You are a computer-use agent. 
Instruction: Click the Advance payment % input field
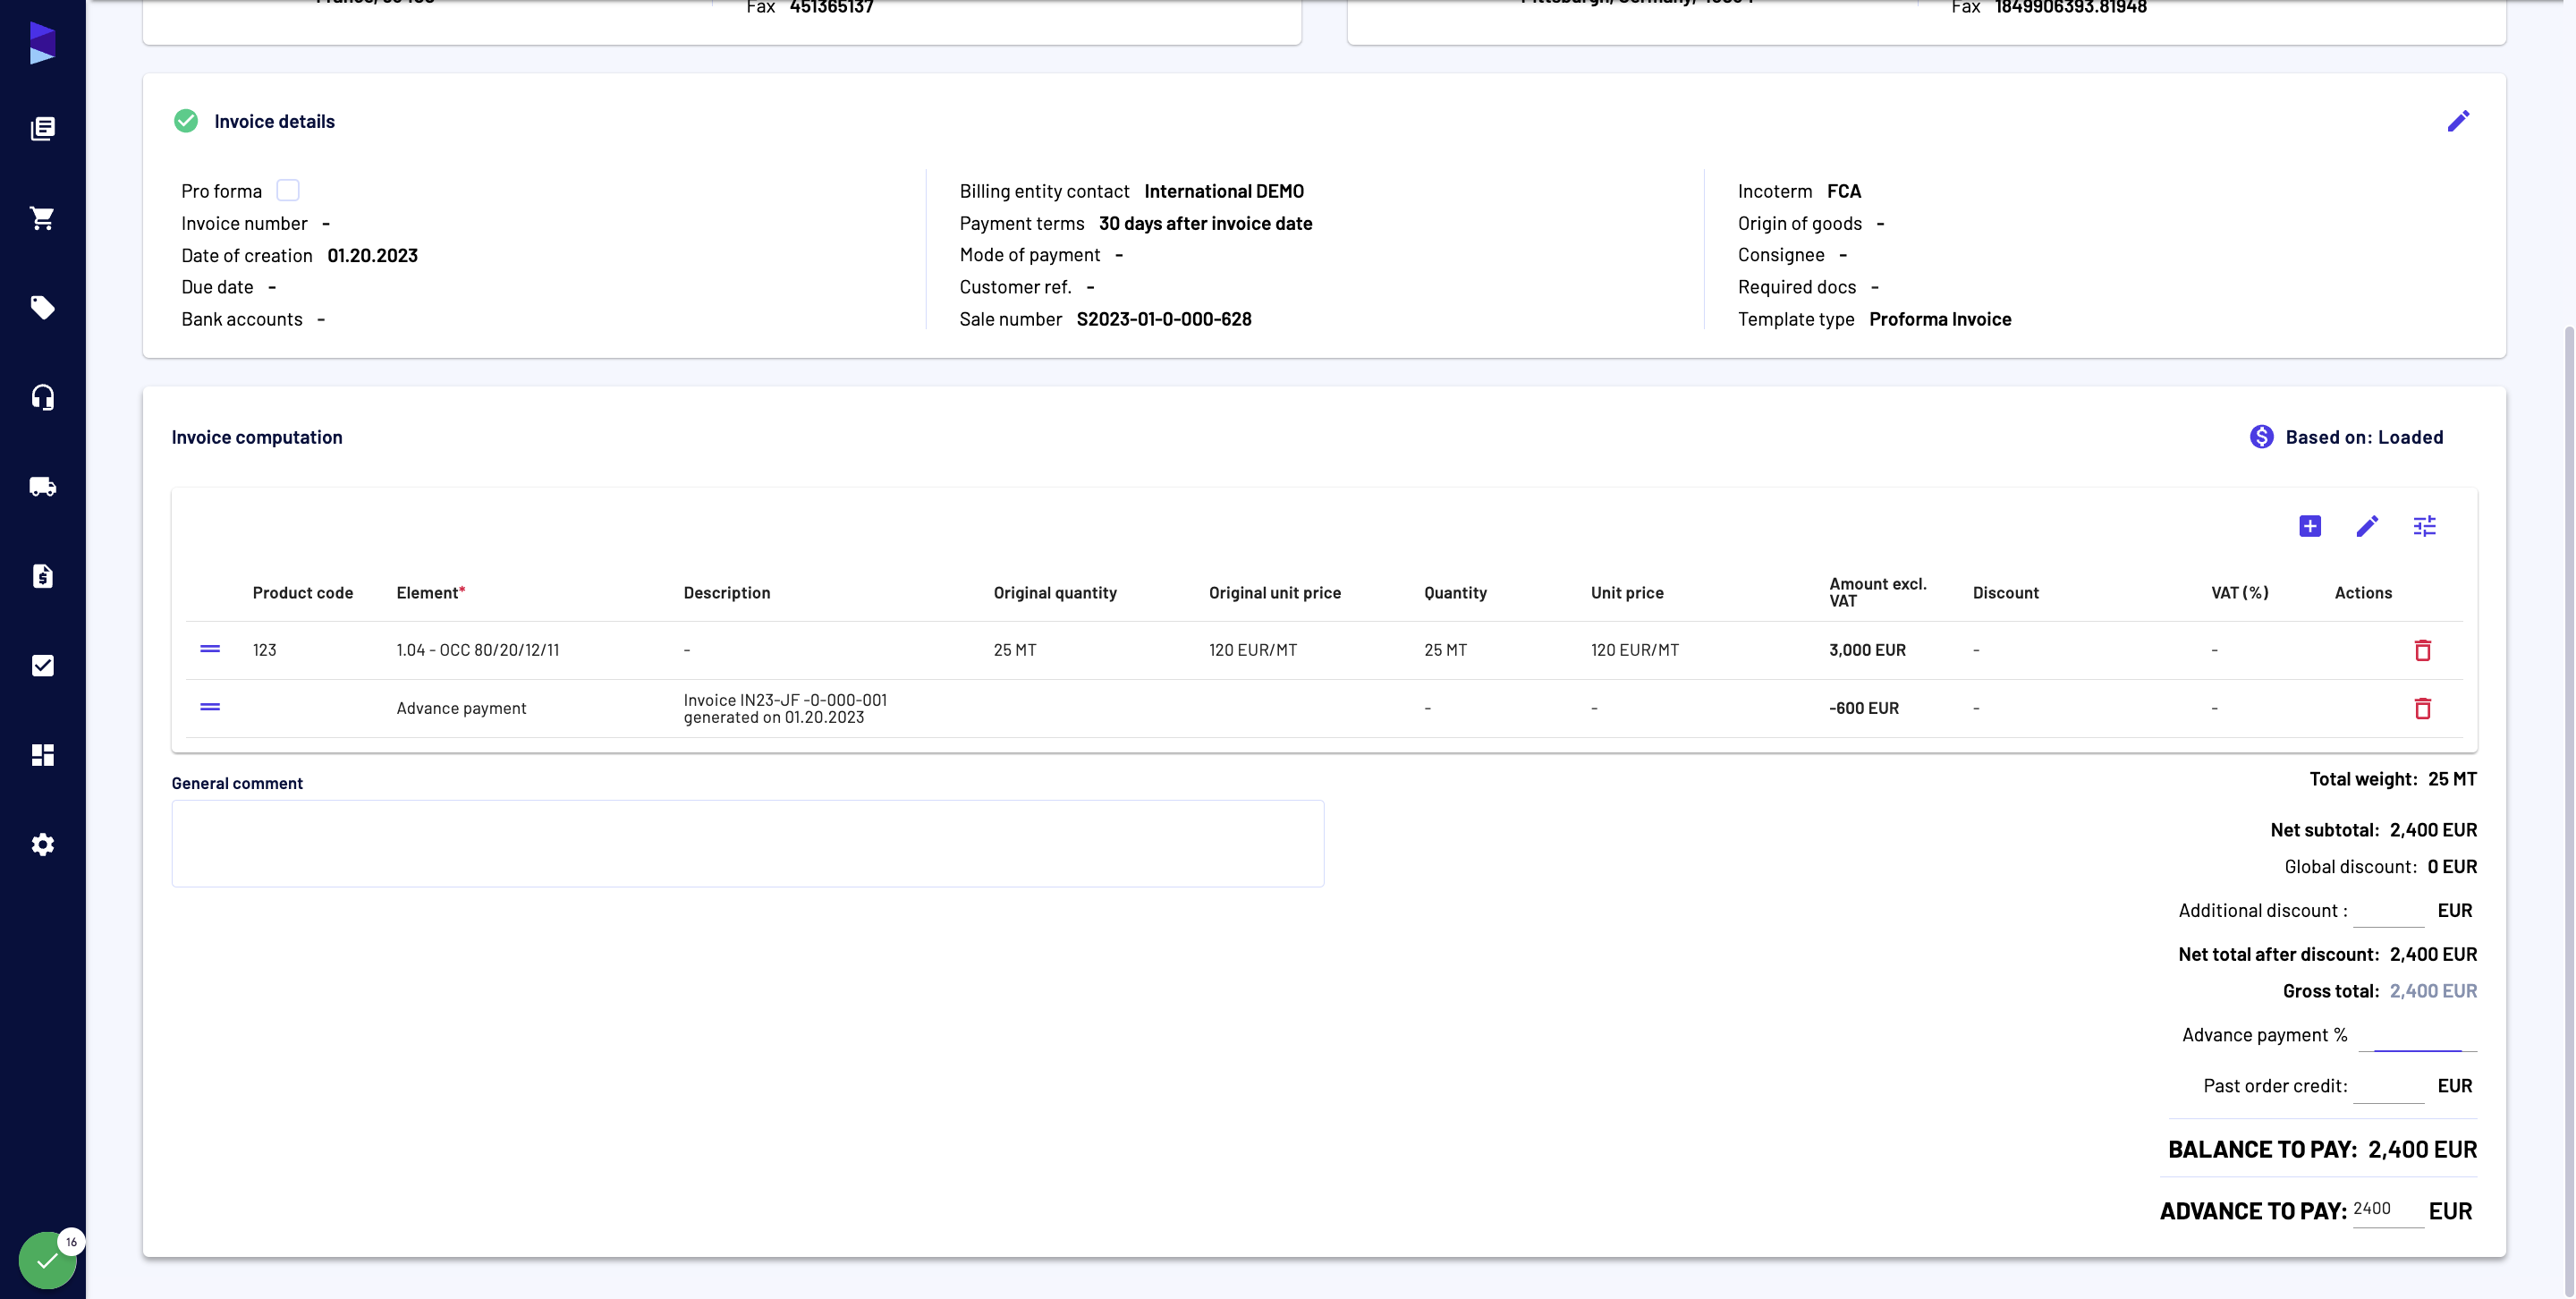pos(2417,1035)
